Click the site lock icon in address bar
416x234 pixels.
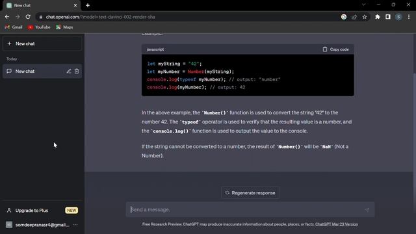[40, 17]
